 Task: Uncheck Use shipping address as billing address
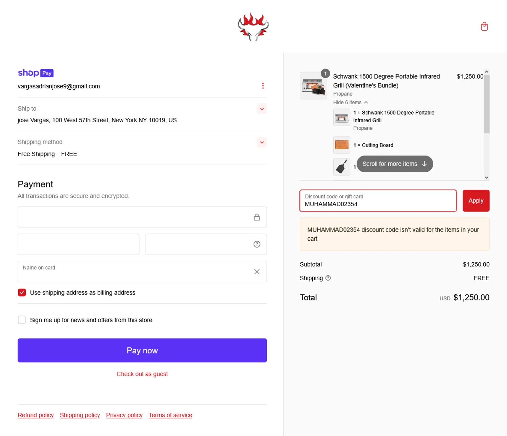point(22,292)
